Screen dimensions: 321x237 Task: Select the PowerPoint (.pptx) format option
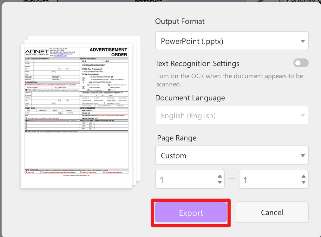coord(232,41)
